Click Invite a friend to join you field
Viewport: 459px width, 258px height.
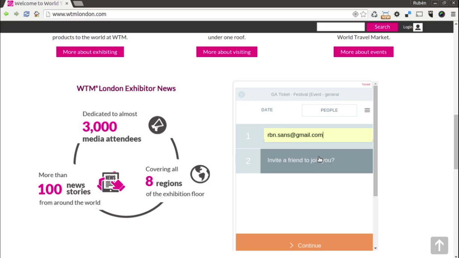(x=317, y=161)
